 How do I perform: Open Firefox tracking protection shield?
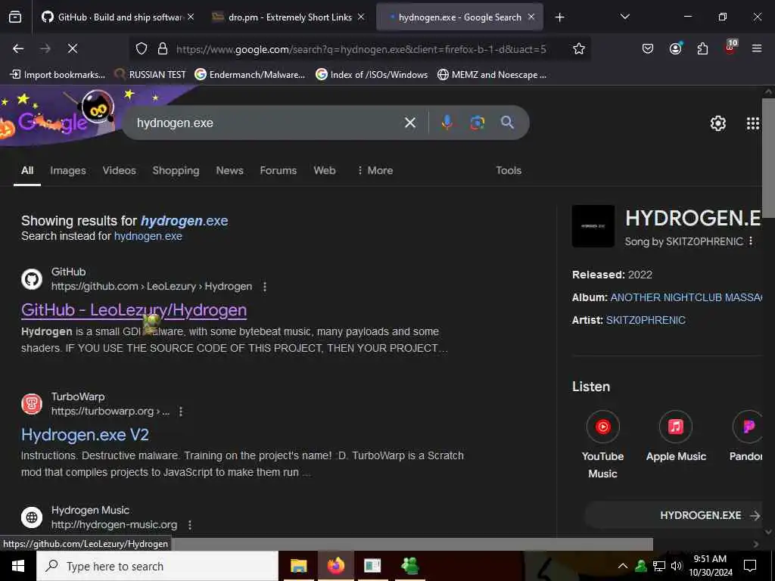142,48
